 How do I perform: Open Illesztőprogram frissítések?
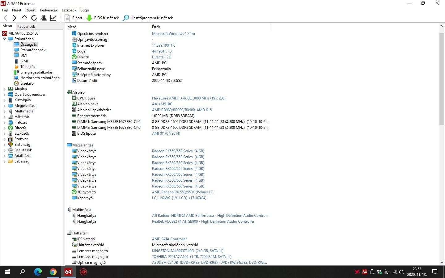[x=148, y=18]
